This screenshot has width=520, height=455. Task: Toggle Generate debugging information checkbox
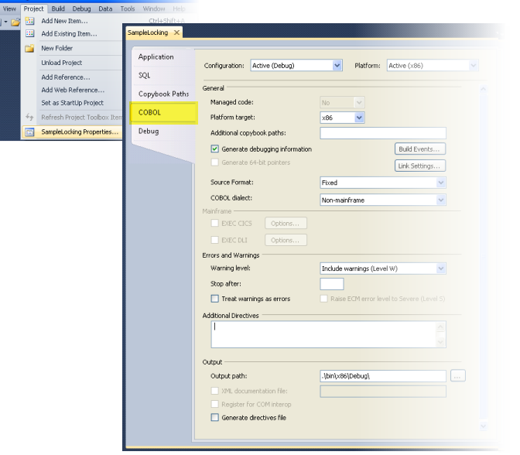[215, 149]
